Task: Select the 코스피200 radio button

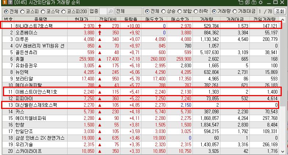Action: tap(64, 12)
